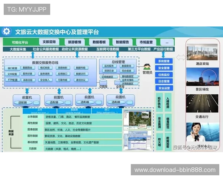Click the spreadsheet windows screenshot thumbnail

pos(138,140)
